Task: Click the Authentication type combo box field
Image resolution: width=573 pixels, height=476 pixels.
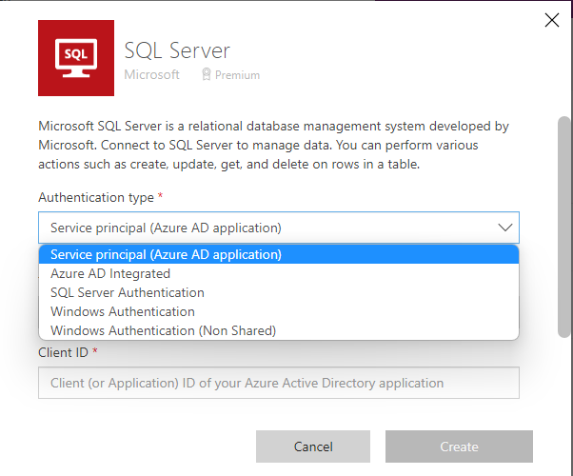Action: pos(267,228)
